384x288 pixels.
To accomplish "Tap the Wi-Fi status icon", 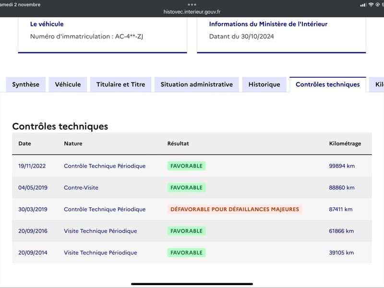I will [371, 5].
